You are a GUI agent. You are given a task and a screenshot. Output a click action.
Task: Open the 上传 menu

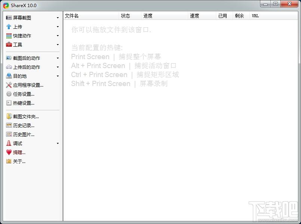18,27
